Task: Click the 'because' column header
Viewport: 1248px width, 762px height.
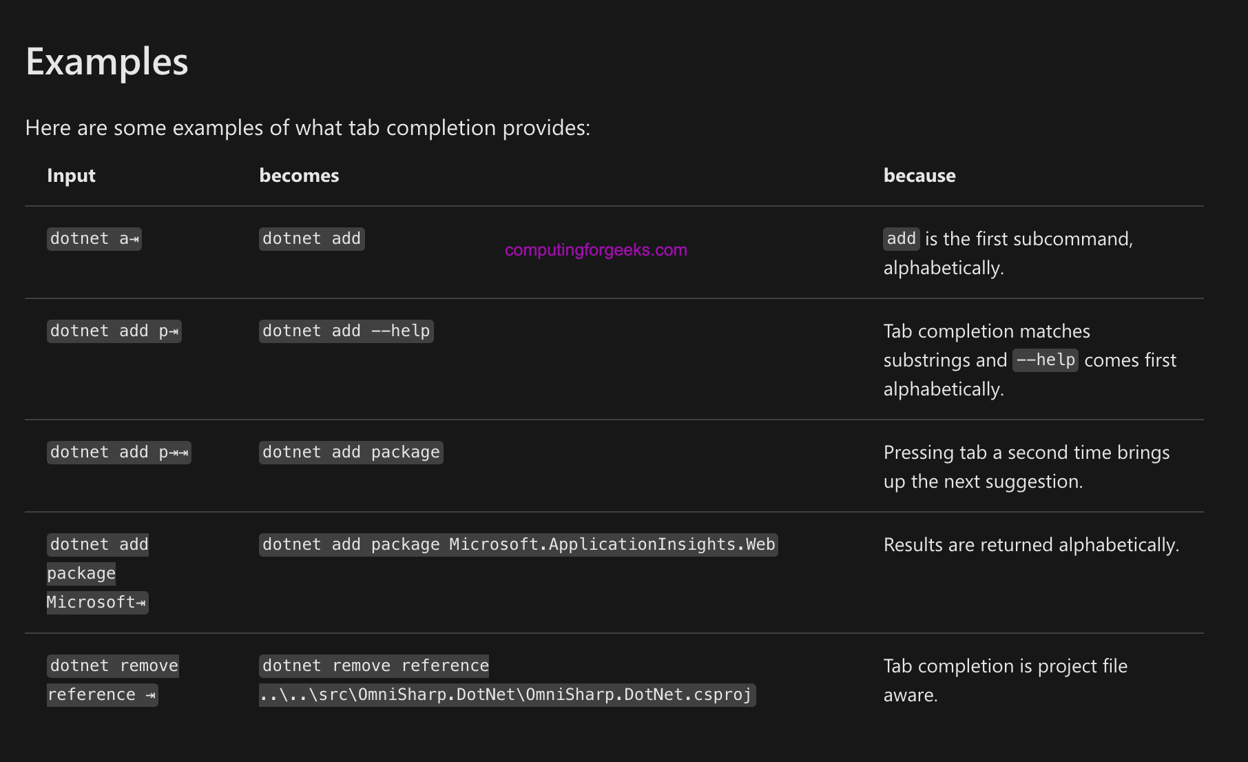Action: (x=919, y=176)
